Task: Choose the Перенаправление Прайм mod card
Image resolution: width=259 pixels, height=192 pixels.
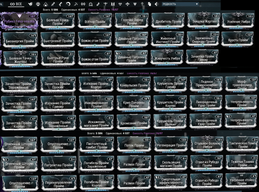Action: coord(58,183)
